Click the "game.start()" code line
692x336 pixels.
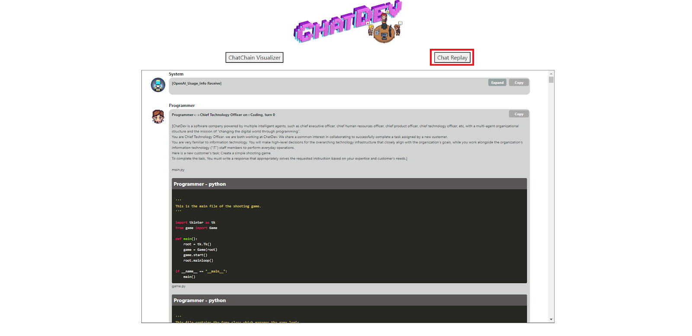195,255
